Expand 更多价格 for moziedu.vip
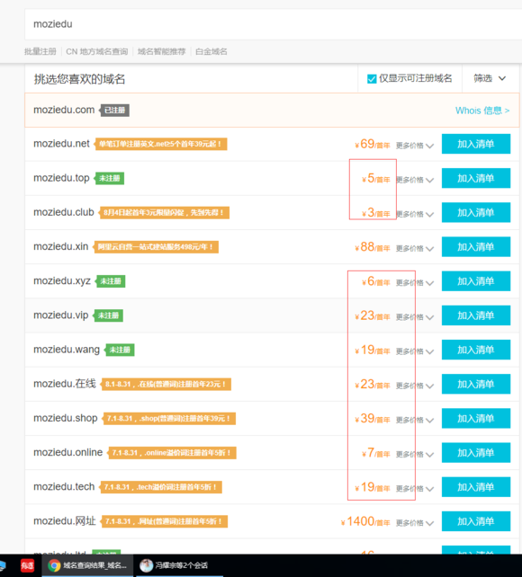Screen dimensions: 522x577 coord(415,317)
